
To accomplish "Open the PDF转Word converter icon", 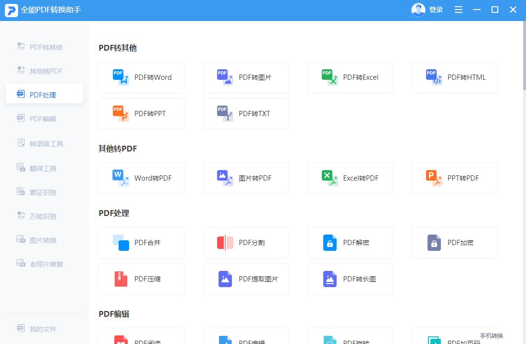I will (x=121, y=77).
